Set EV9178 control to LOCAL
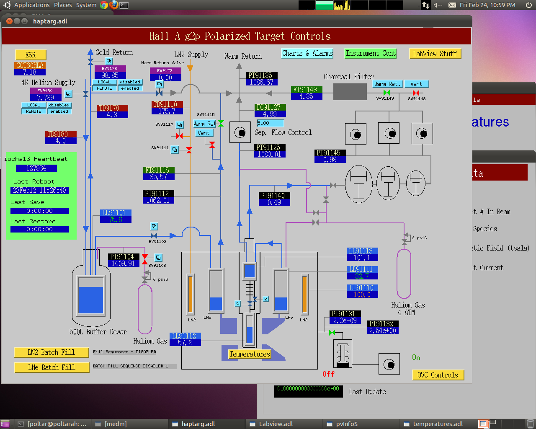 point(105,82)
